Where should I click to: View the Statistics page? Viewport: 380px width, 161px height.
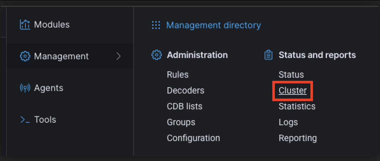pos(297,106)
